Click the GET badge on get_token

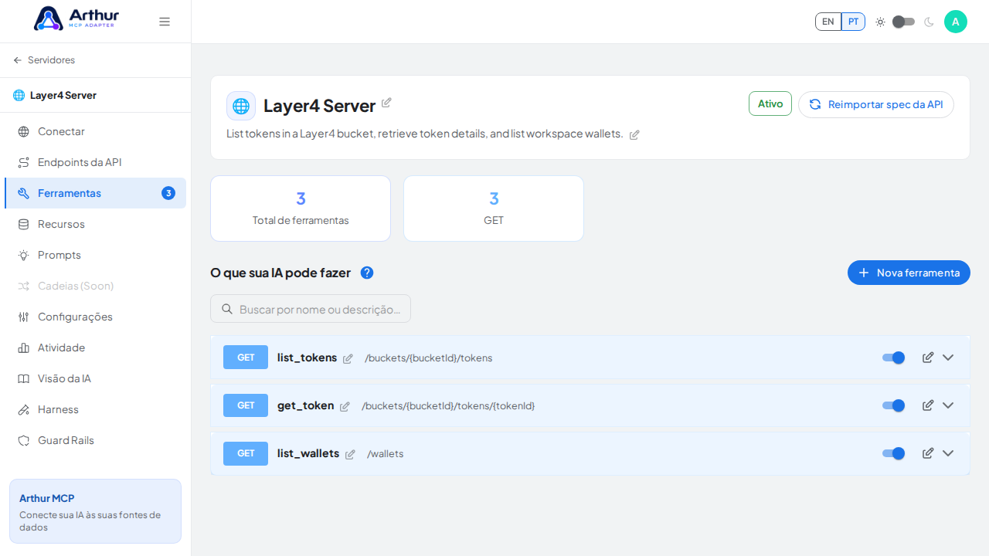[x=246, y=405]
